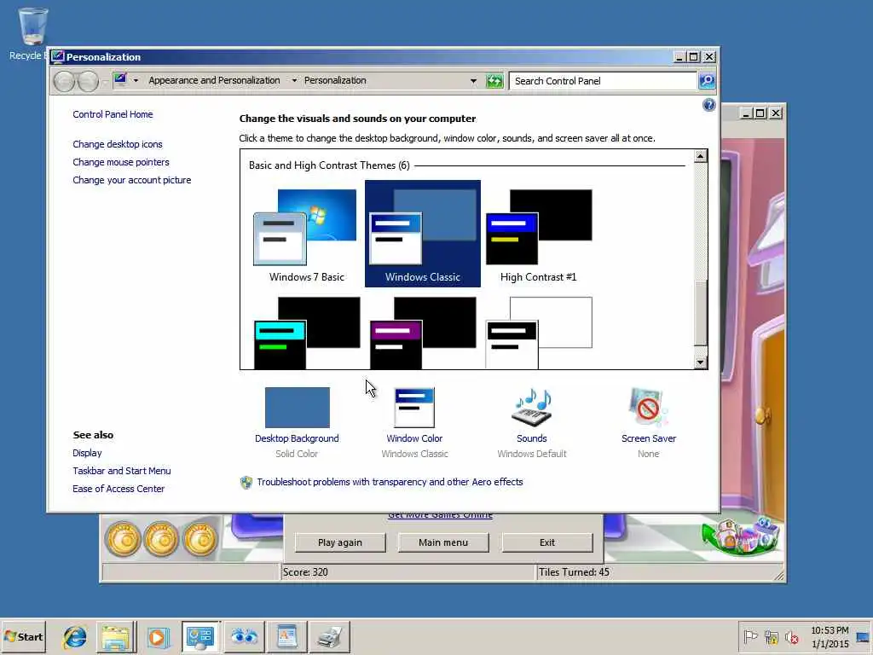Image resolution: width=873 pixels, height=655 pixels.
Task: Click the Show desktop icon by clock
Action: point(863,636)
